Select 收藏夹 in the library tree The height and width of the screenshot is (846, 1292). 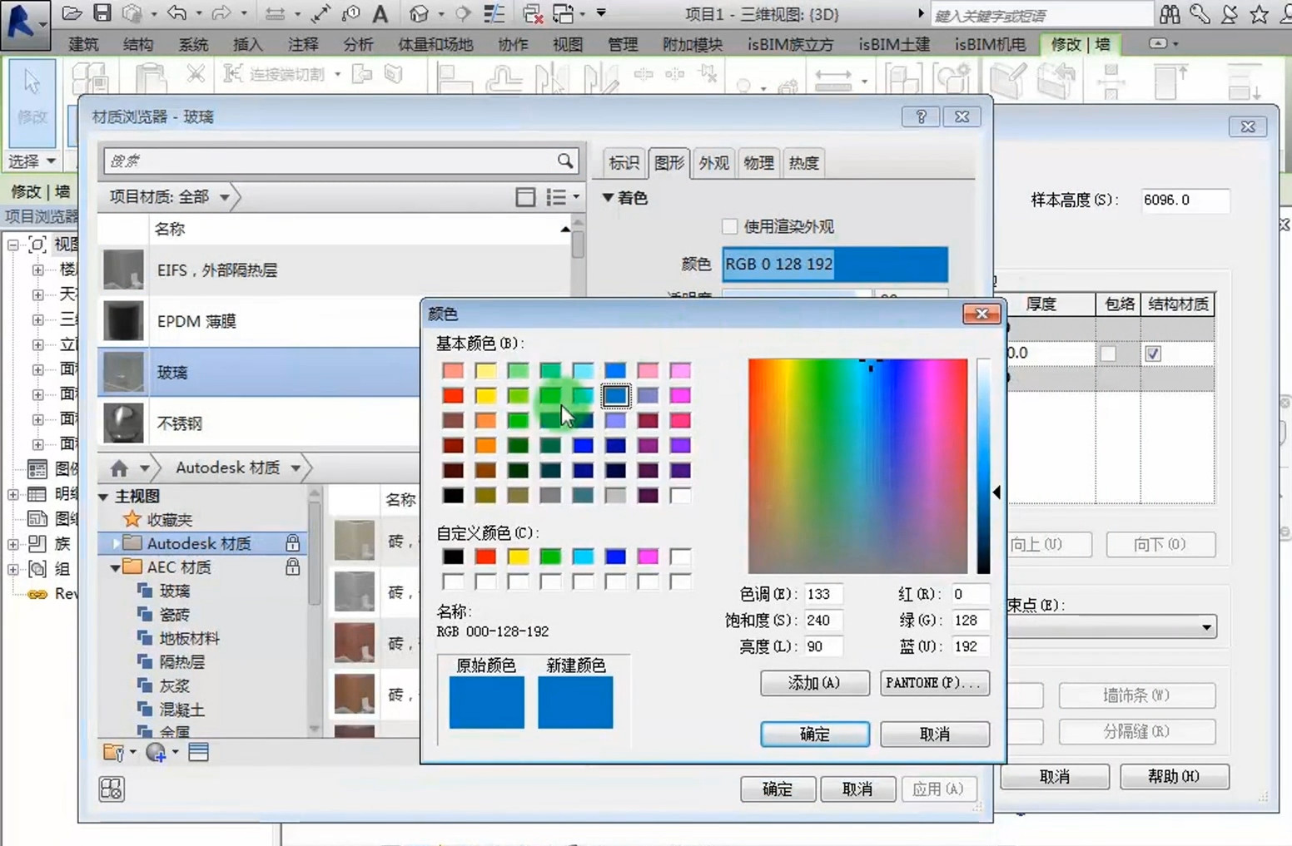[169, 520]
